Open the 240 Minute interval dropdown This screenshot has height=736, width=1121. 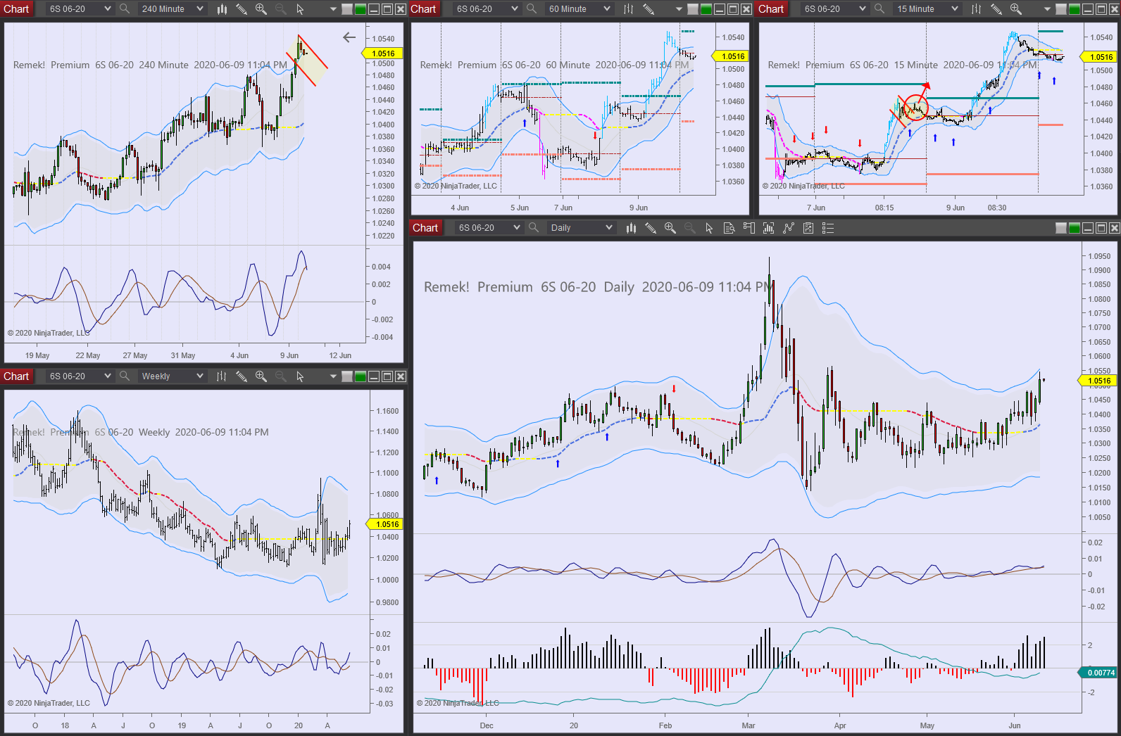(x=171, y=9)
